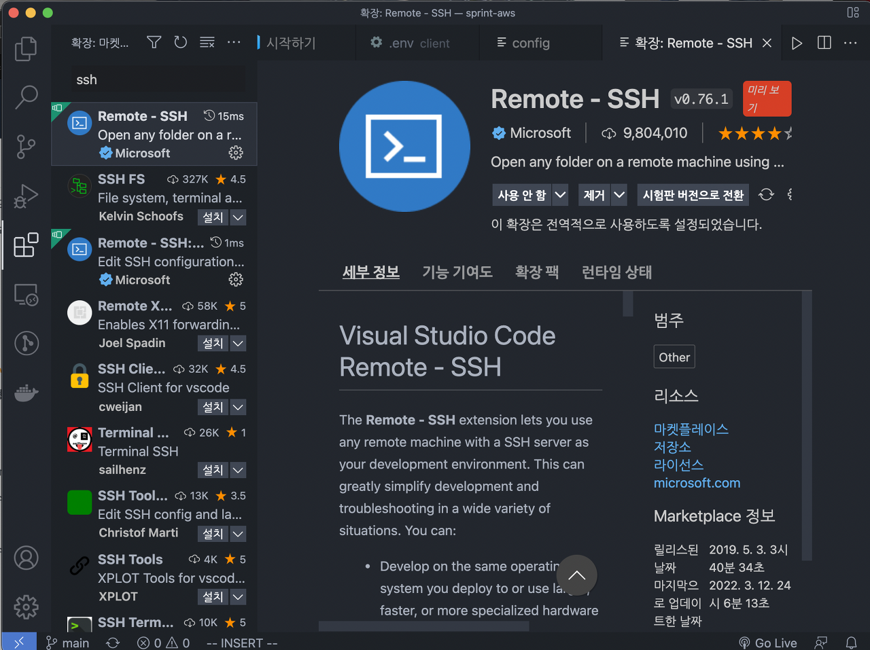Switch to the .env client tab
Viewport: 870px width, 650px height.
(419, 43)
